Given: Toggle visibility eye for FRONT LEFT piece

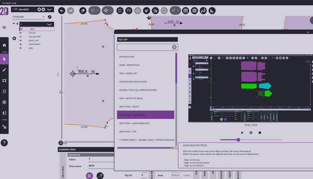Looking at the screenshot, I should click(21, 40).
